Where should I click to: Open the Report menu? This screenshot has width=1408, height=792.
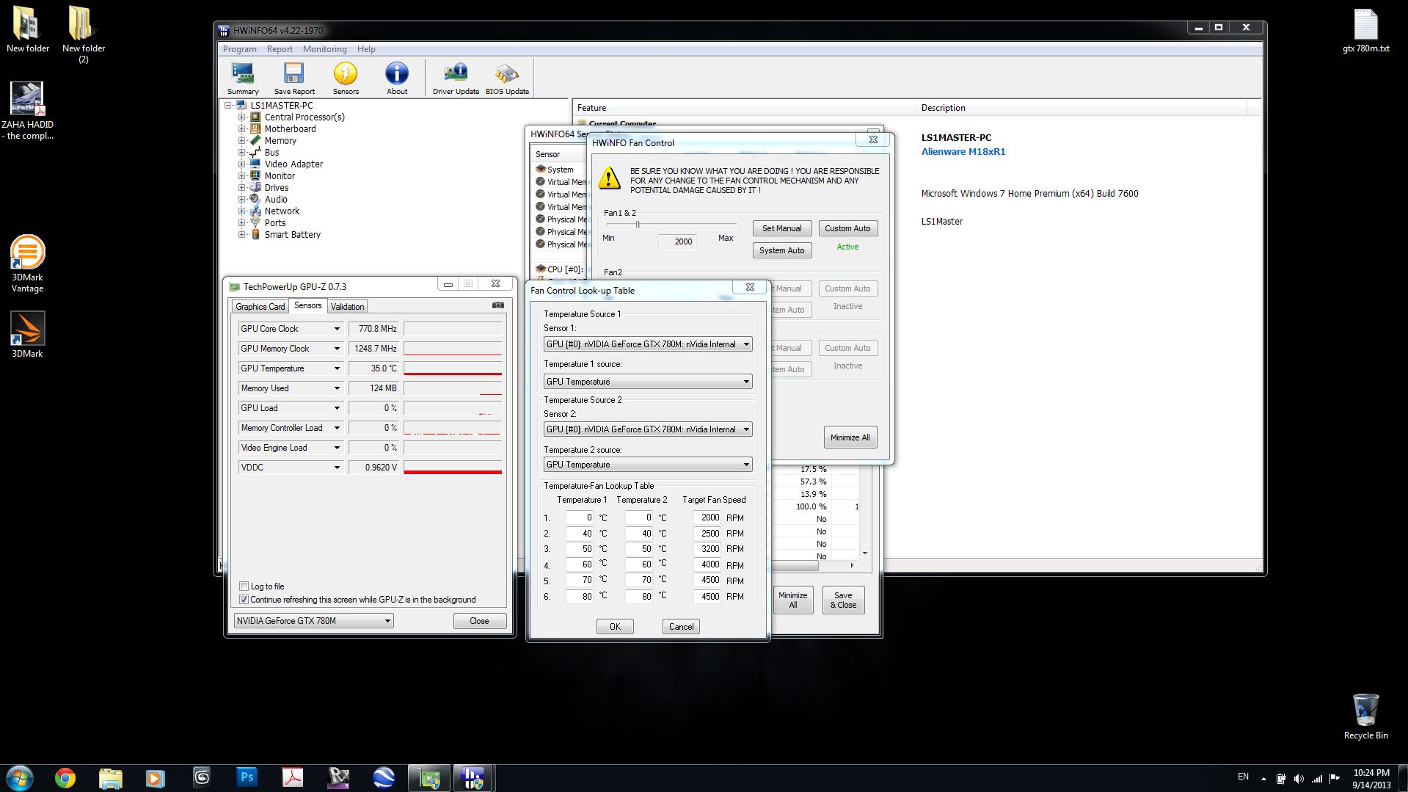tap(280, 49)
